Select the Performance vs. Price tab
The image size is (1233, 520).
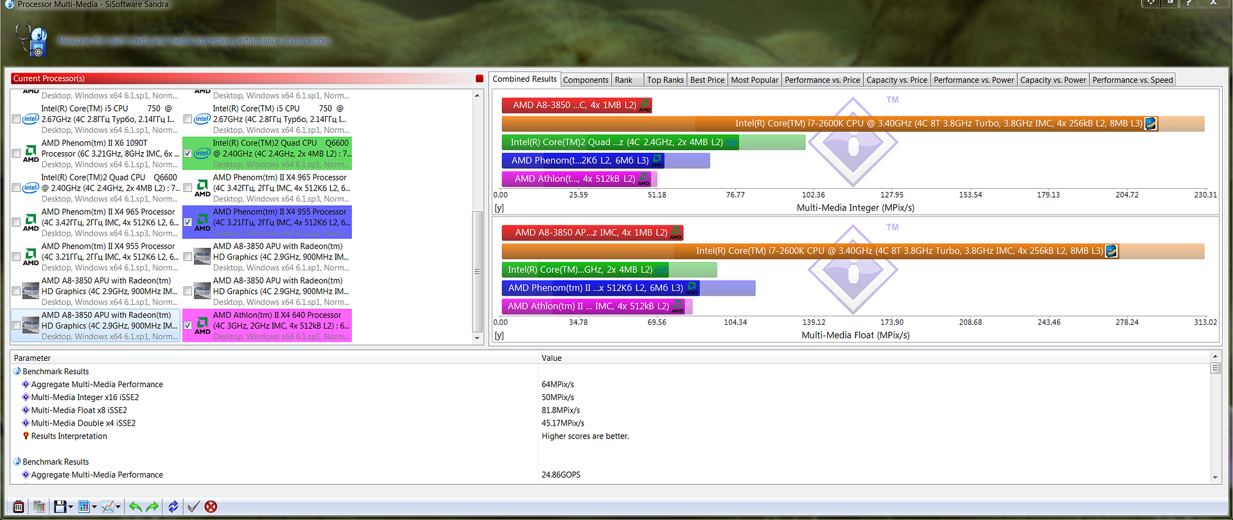(822, 80)
